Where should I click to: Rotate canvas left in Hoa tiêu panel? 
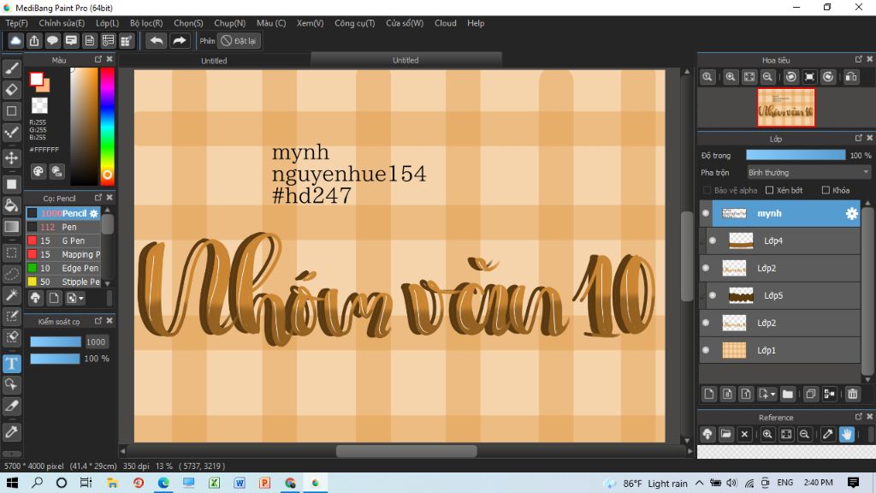791,77
